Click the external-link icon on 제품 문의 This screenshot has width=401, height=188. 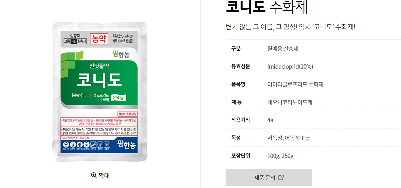click(281, 177)
